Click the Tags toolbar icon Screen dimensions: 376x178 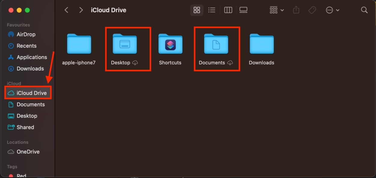point(312,10)
